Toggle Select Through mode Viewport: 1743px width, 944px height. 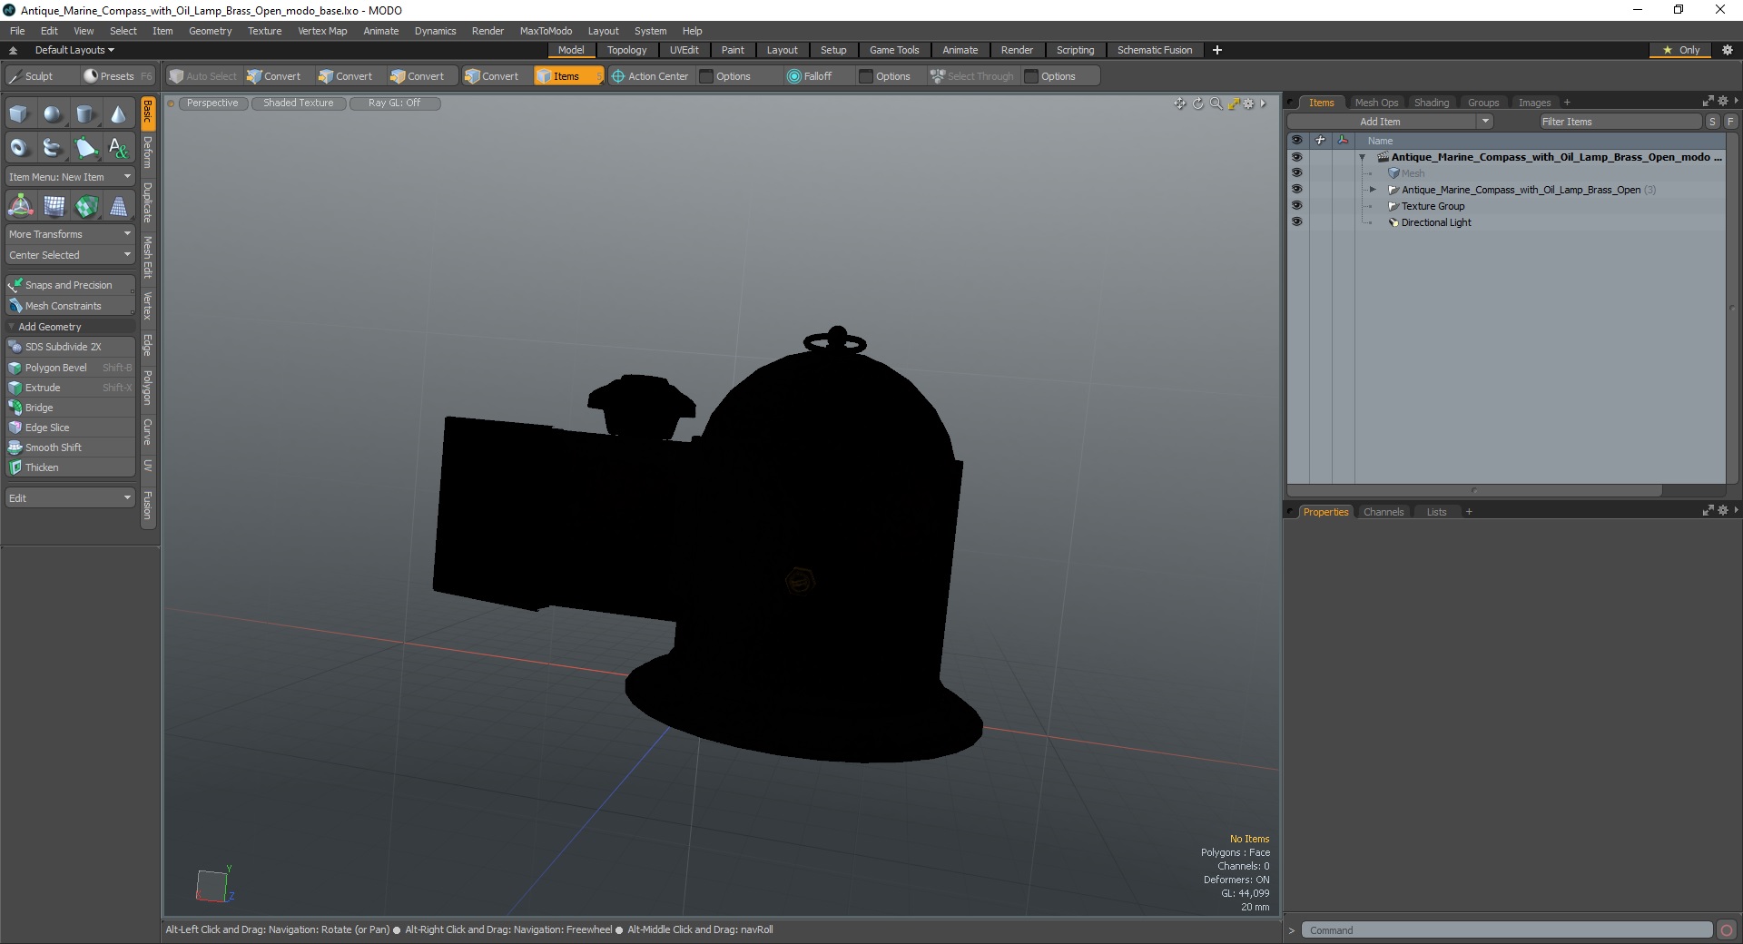971,76
